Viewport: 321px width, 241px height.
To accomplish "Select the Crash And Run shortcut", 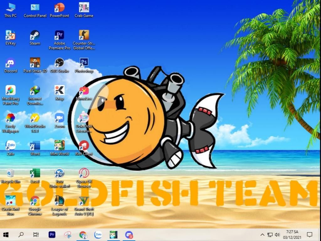I will coord(10,206).
